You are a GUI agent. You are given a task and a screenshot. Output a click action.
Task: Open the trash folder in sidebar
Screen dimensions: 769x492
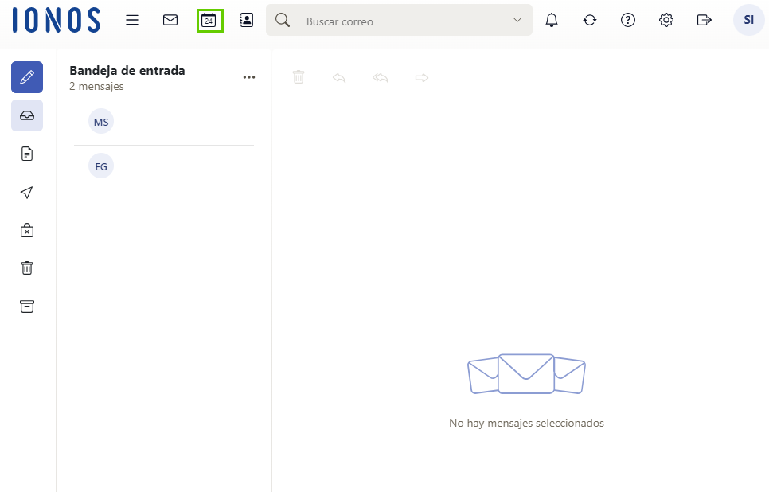tap(27, 268)
